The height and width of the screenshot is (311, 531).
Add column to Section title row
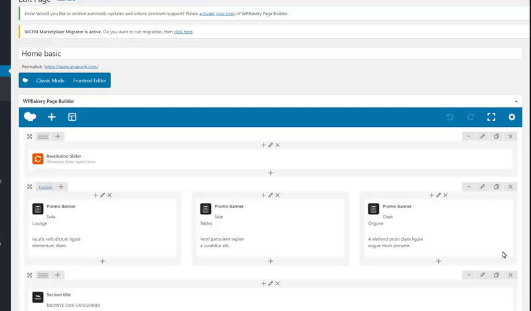[x=58, y=275]
